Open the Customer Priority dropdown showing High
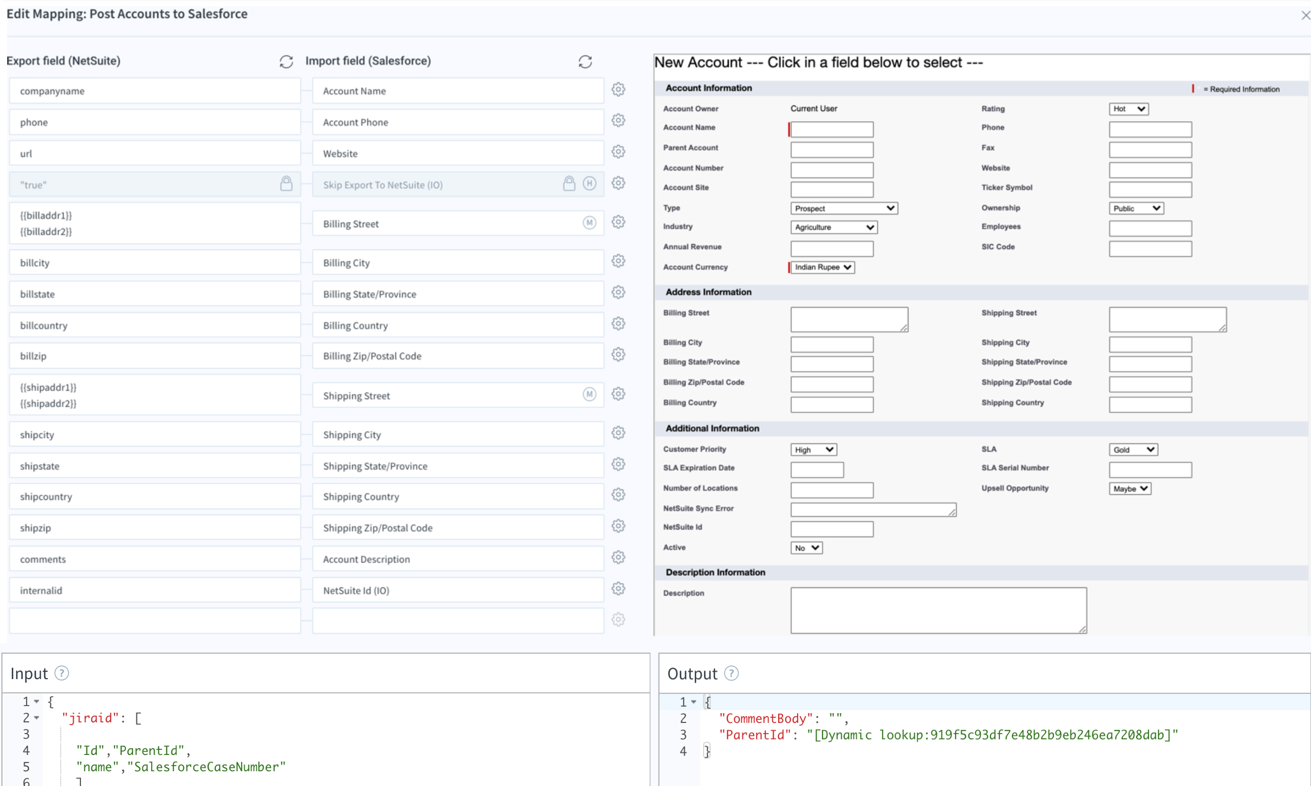The image size is (1311, 786). point(813,450)
